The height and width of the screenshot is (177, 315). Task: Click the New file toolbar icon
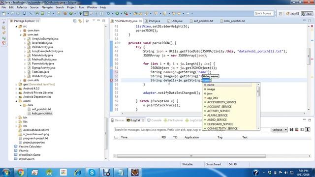click(x=4, y=13)
